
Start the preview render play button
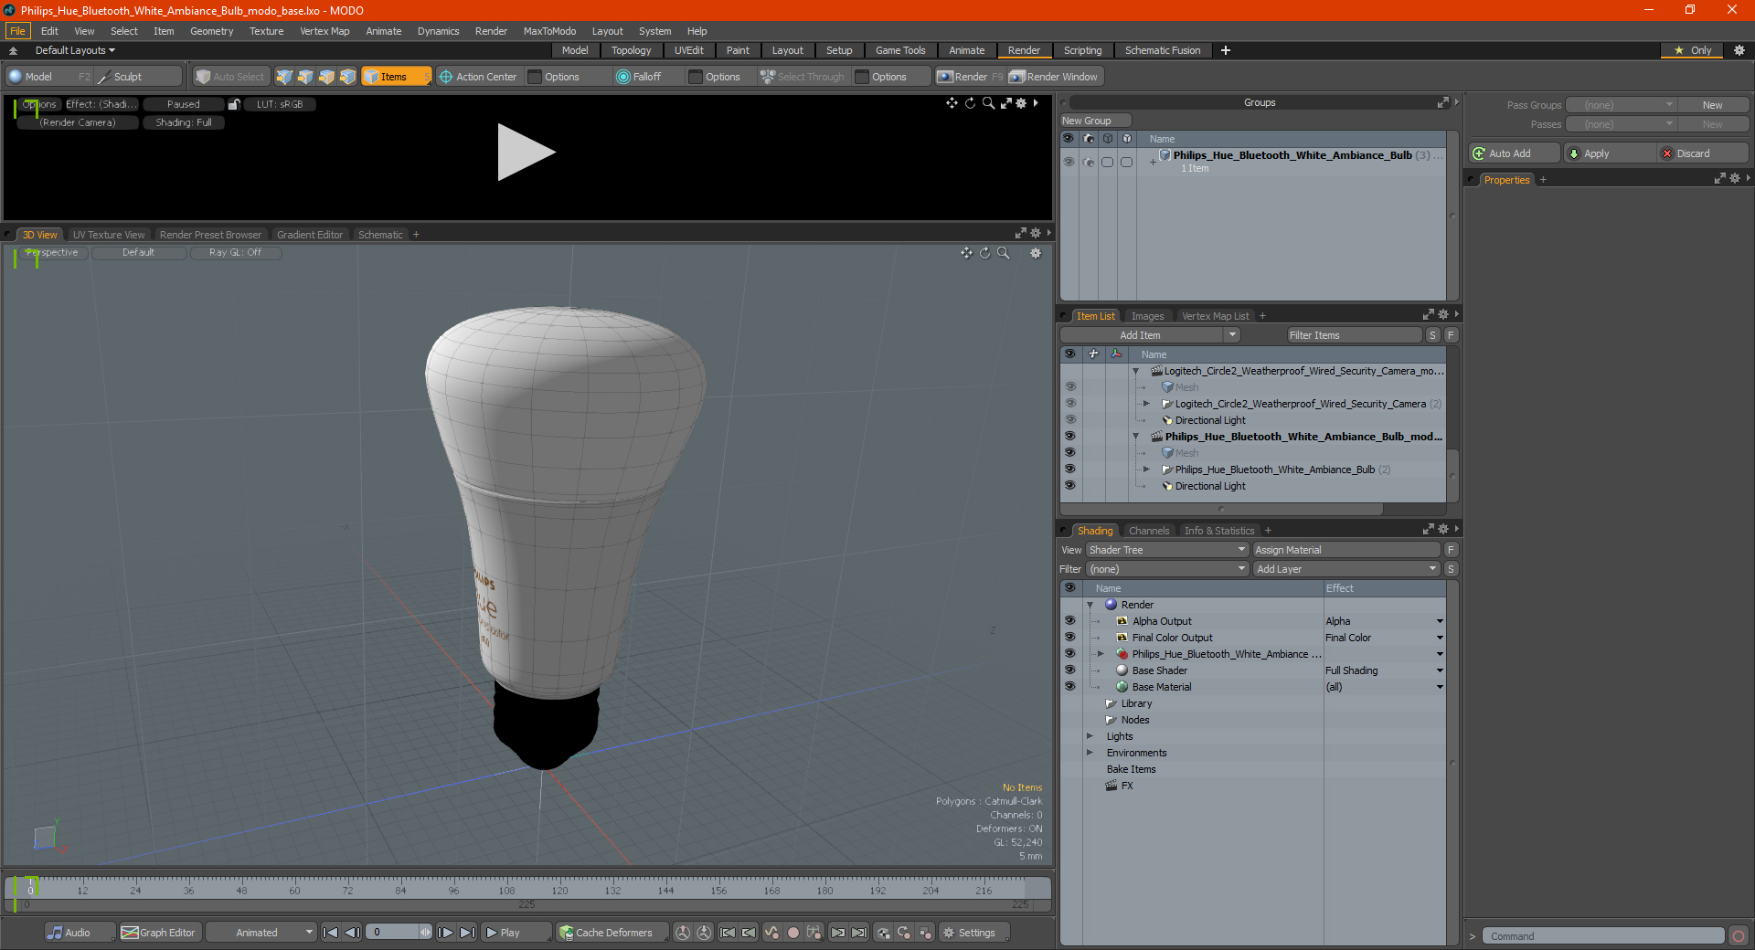tap(526, 153)
